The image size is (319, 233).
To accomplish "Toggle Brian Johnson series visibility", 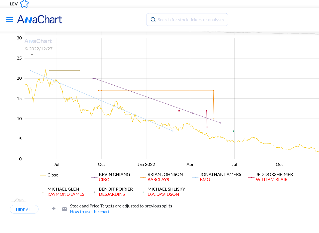I will [165, 174].
